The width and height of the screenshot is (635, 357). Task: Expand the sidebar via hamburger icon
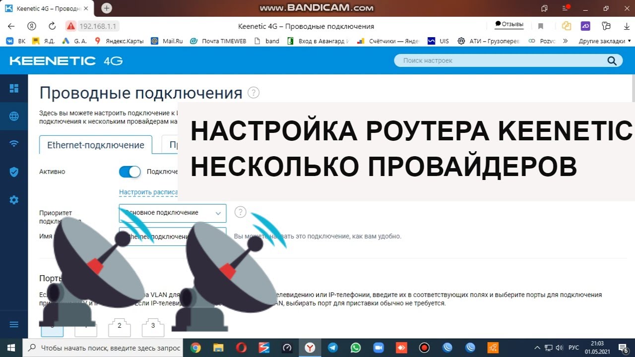tap(14, 324)
